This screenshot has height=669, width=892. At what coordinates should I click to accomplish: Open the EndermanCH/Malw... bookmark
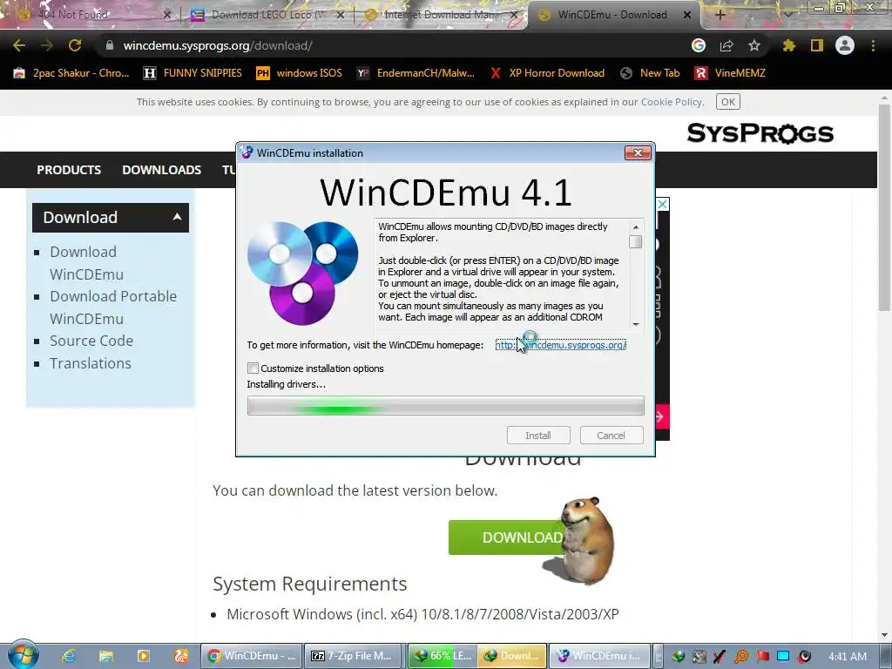(416, 73)
